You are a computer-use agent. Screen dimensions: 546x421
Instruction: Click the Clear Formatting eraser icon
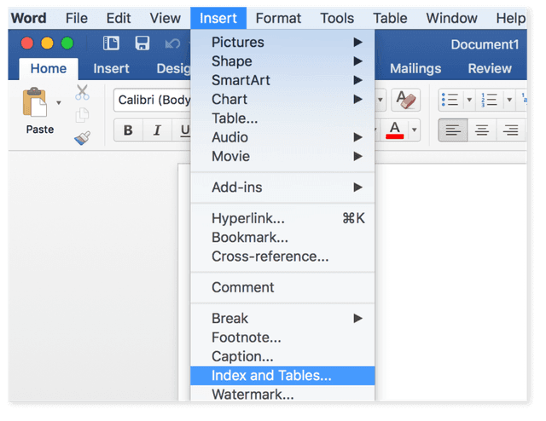406,101
